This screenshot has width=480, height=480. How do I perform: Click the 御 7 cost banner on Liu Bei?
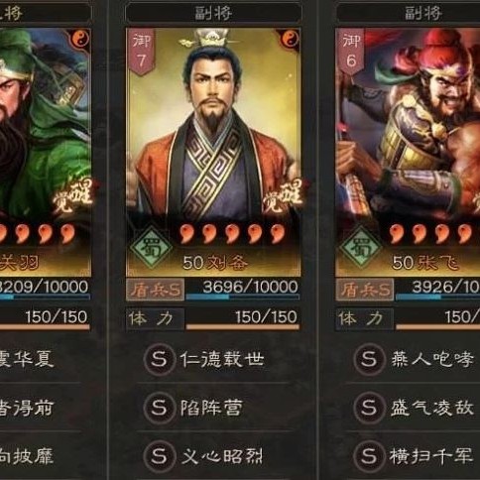tap(142, 52)
